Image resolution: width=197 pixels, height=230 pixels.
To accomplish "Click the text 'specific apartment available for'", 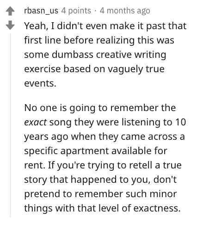I will (96, 151).
